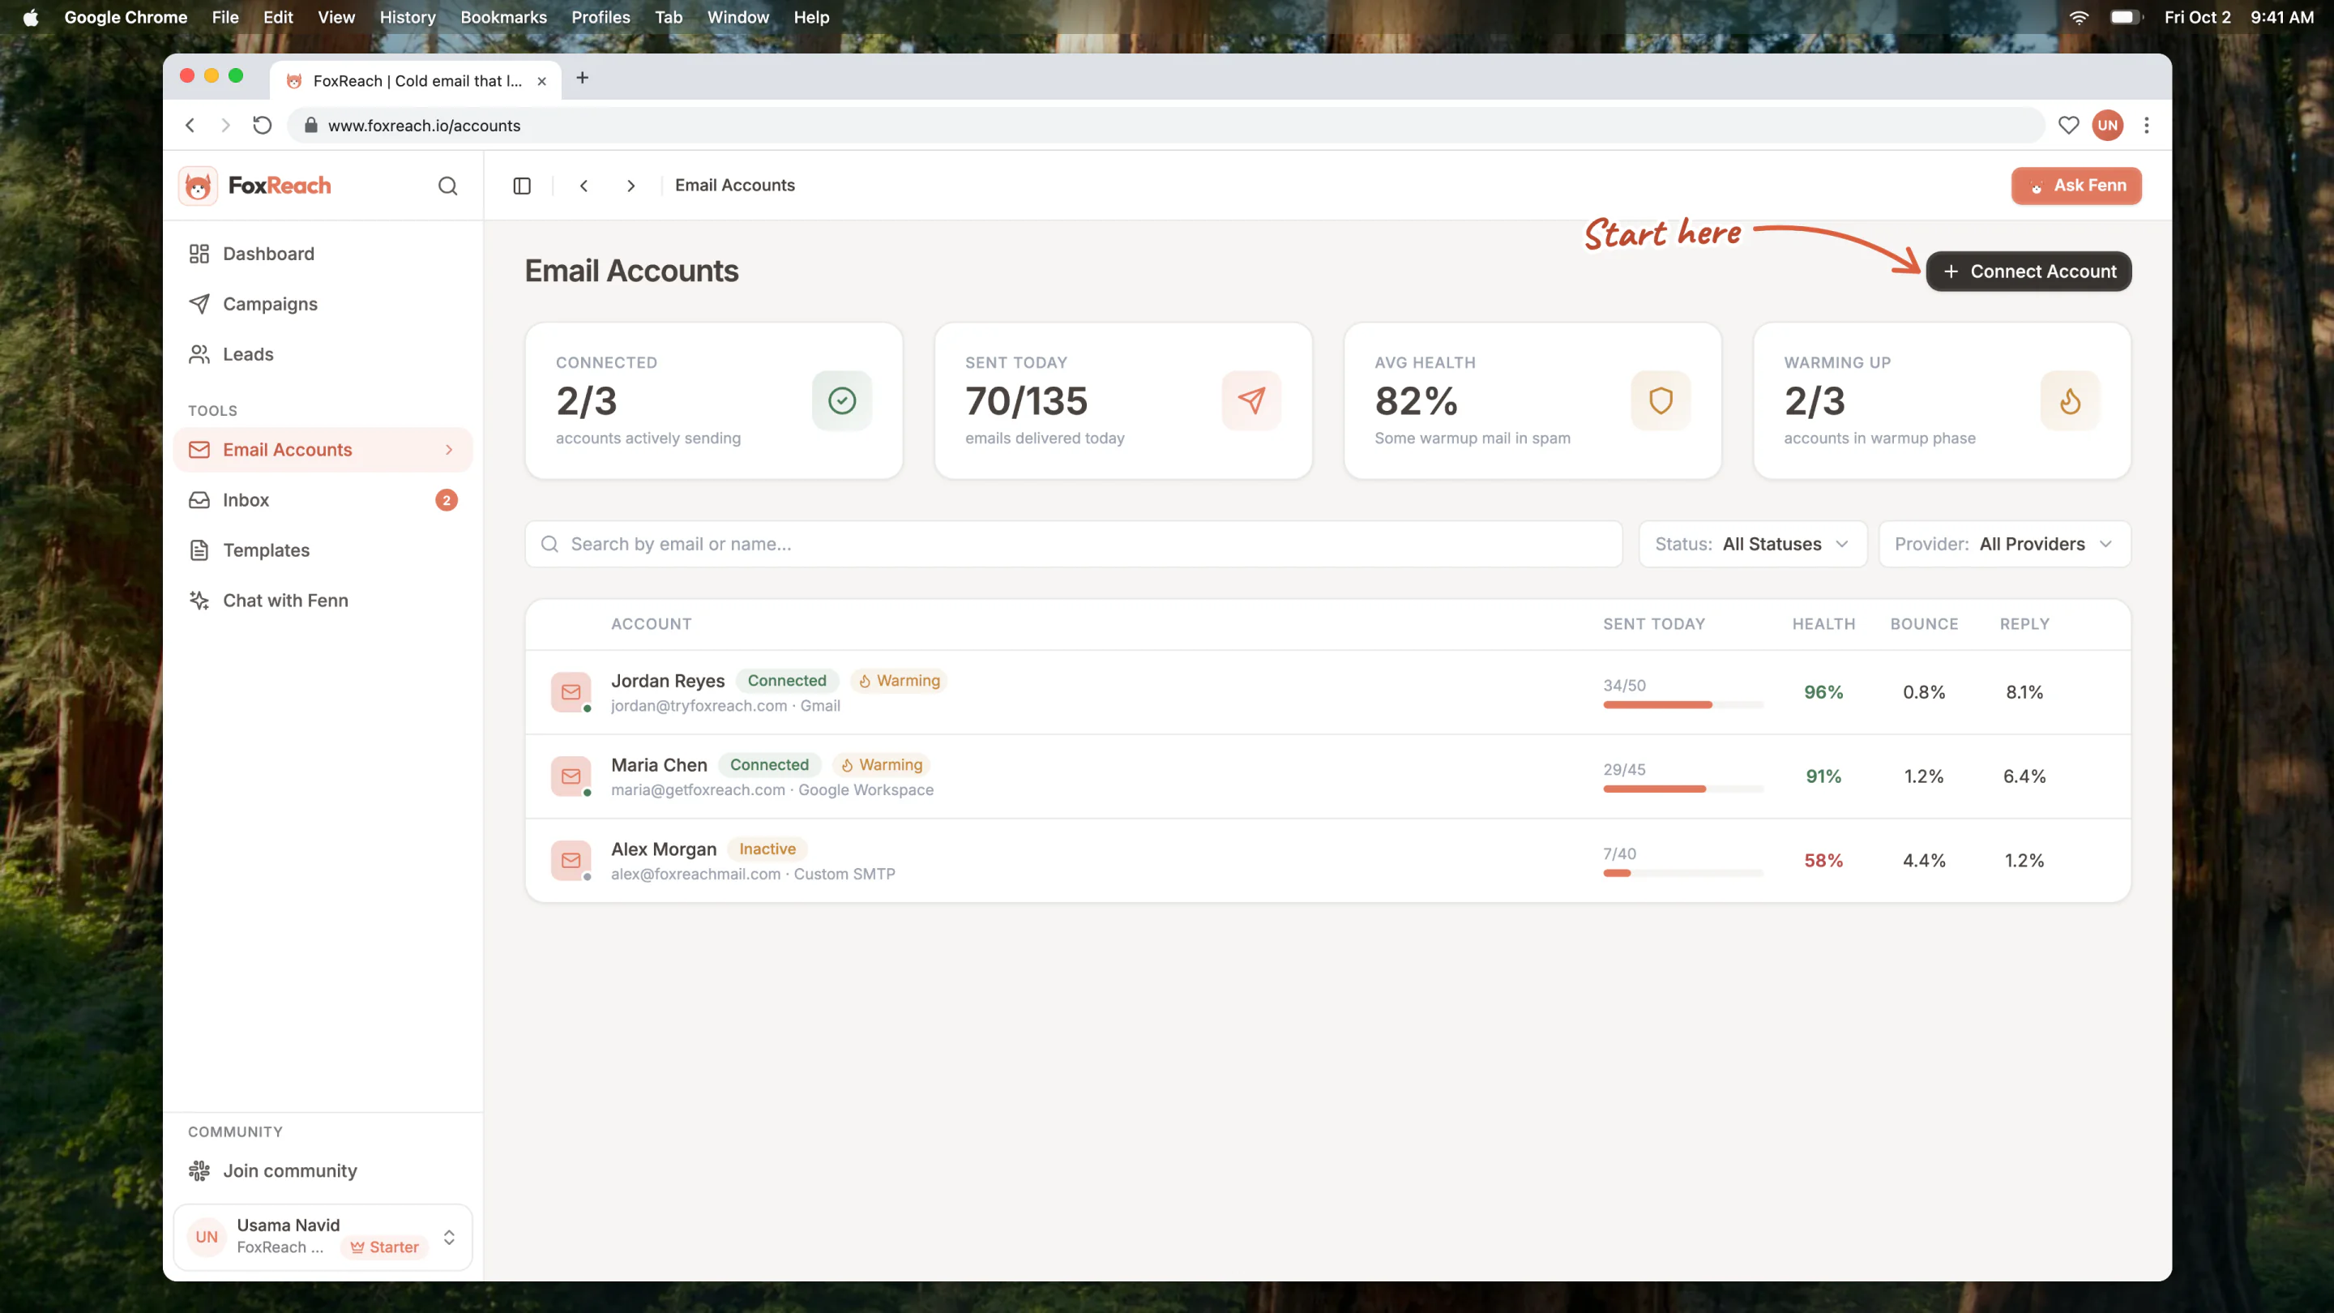Click Alex Morgan 7/40 sent progress bar
Image resolution: width=2334 pixels, height=1313 pixels.
click(x=1682, y=874)
